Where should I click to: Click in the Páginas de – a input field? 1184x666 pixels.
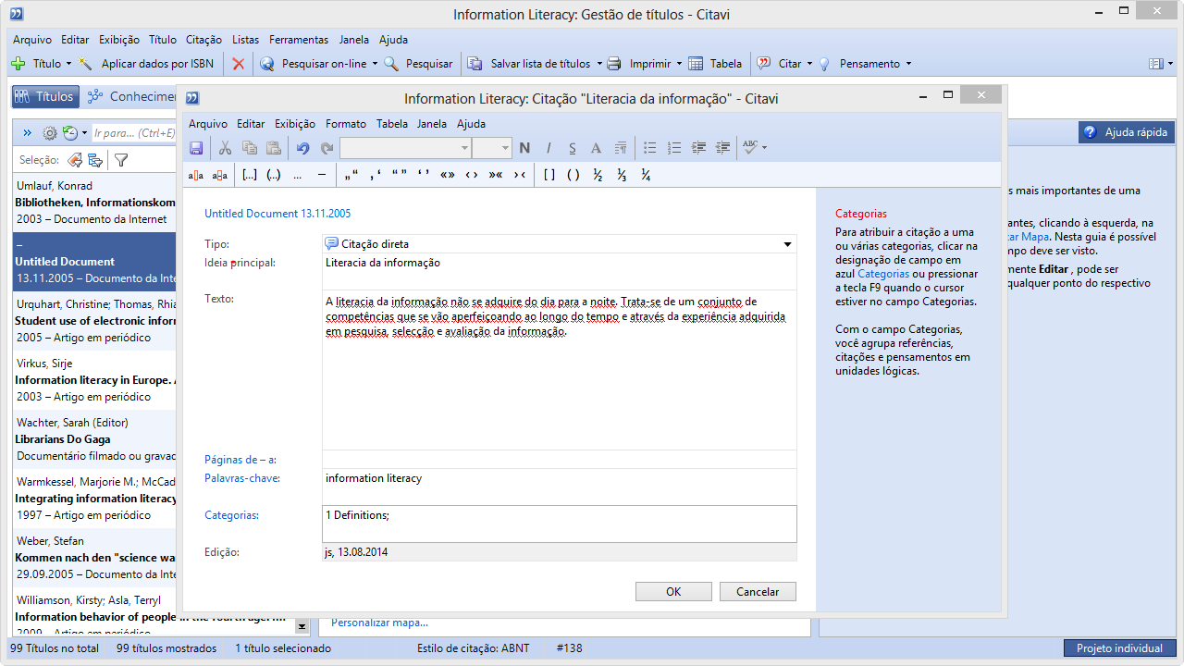[x=559, y=460]
